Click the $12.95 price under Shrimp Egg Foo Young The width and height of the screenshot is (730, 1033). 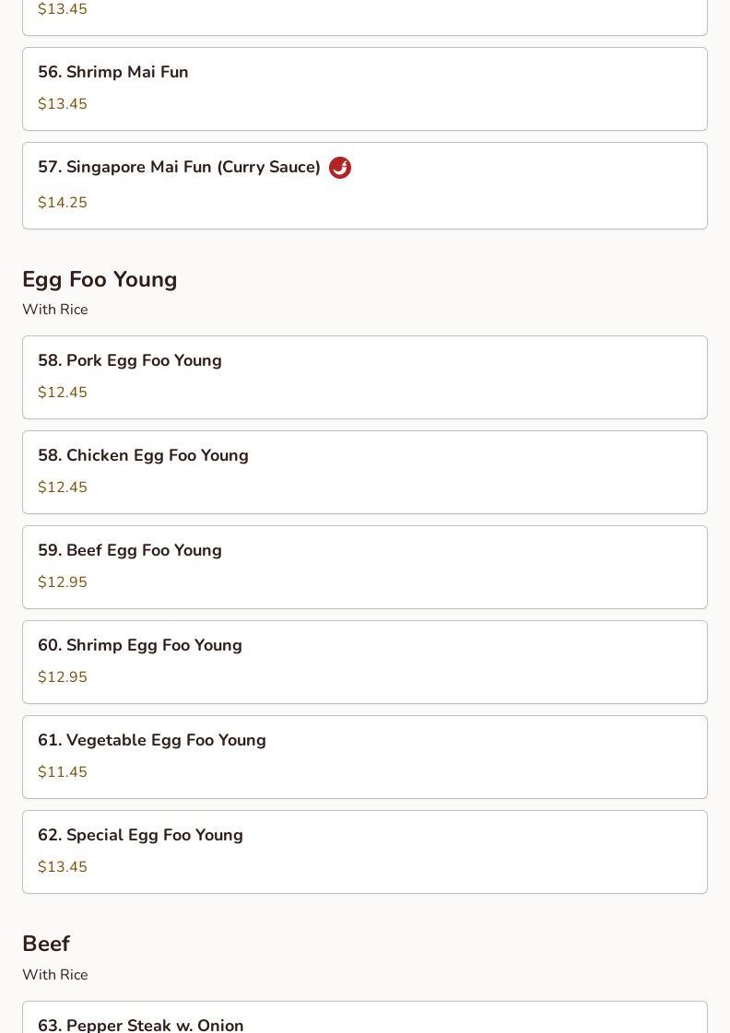click(63, 677)
